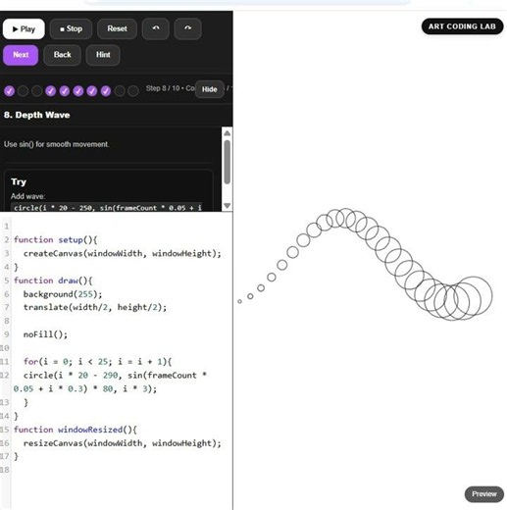
Task: Click line number 18 in the editor gutter
Action: click(x=5, y=470)
